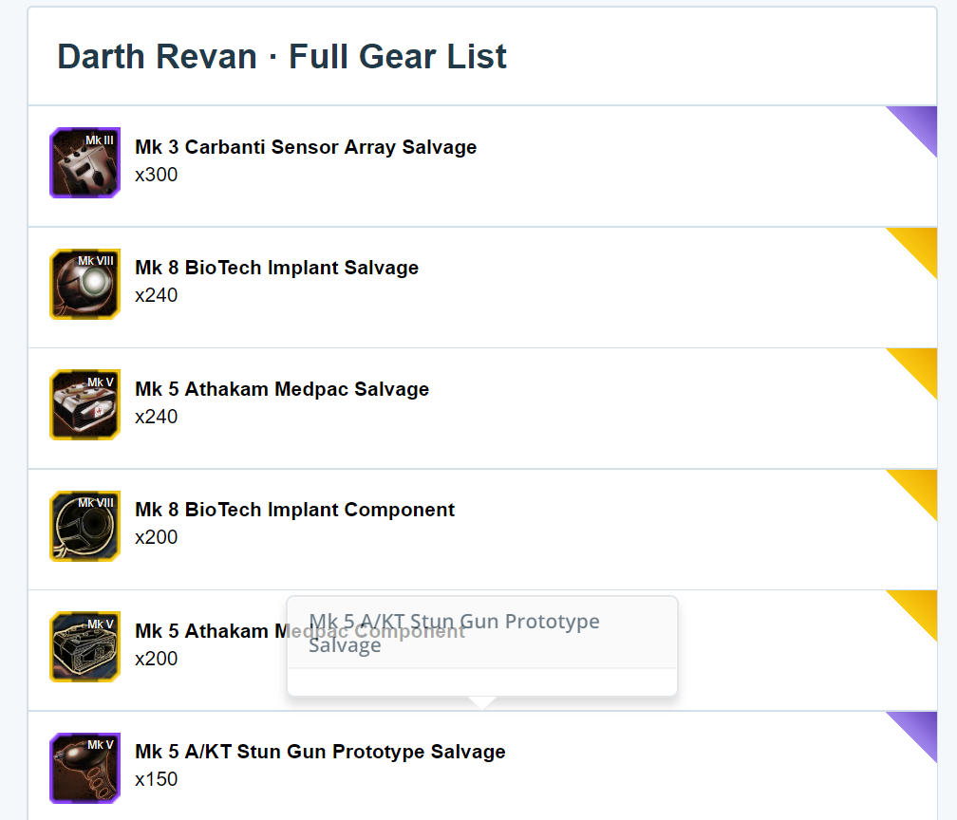Image resolution: width=957 pixels, height=820 pixels.
Task: Click purple corner marker on Carbanti Sensor row
Action: (x=920, y=121)
